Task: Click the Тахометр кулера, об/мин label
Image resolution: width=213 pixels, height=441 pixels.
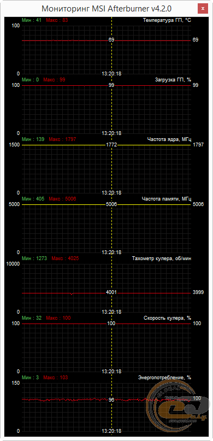Action: [162, 258]
